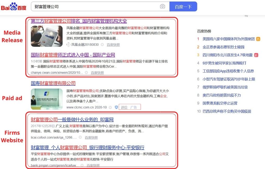Expand dropdown arrow next to licai.cofool.com URL
This screenshot has height=169, width=265.
pyautogui.click(x=80, y=138)
